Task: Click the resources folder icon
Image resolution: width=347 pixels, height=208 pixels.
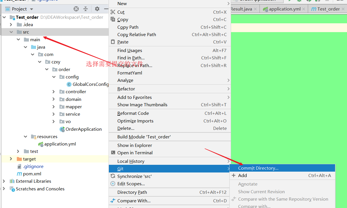Action: (x=34, y=136)
